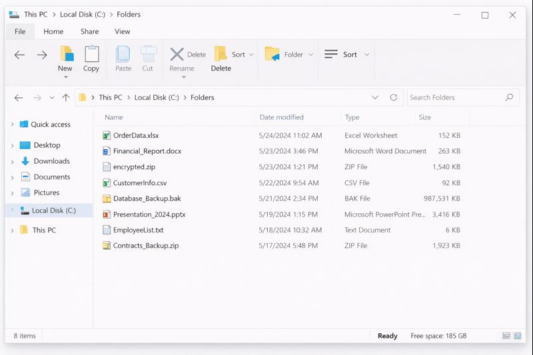Click the refresh icon beside the address bar
533x355 pixels.
point(394,97)
